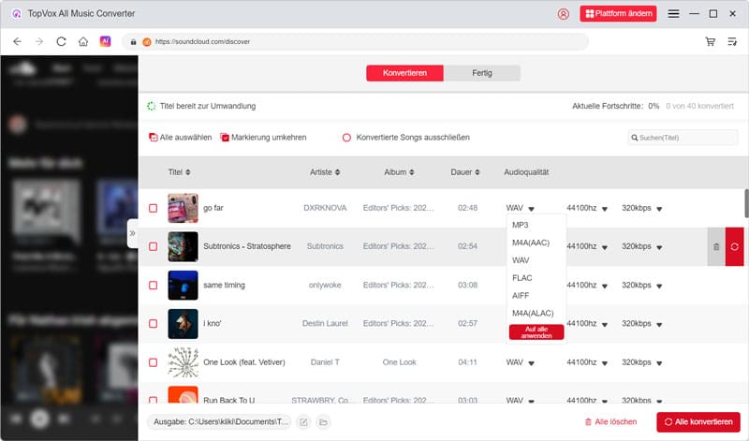Edit the output path
This screenshot has width=749, height=441.
(303, 422)
